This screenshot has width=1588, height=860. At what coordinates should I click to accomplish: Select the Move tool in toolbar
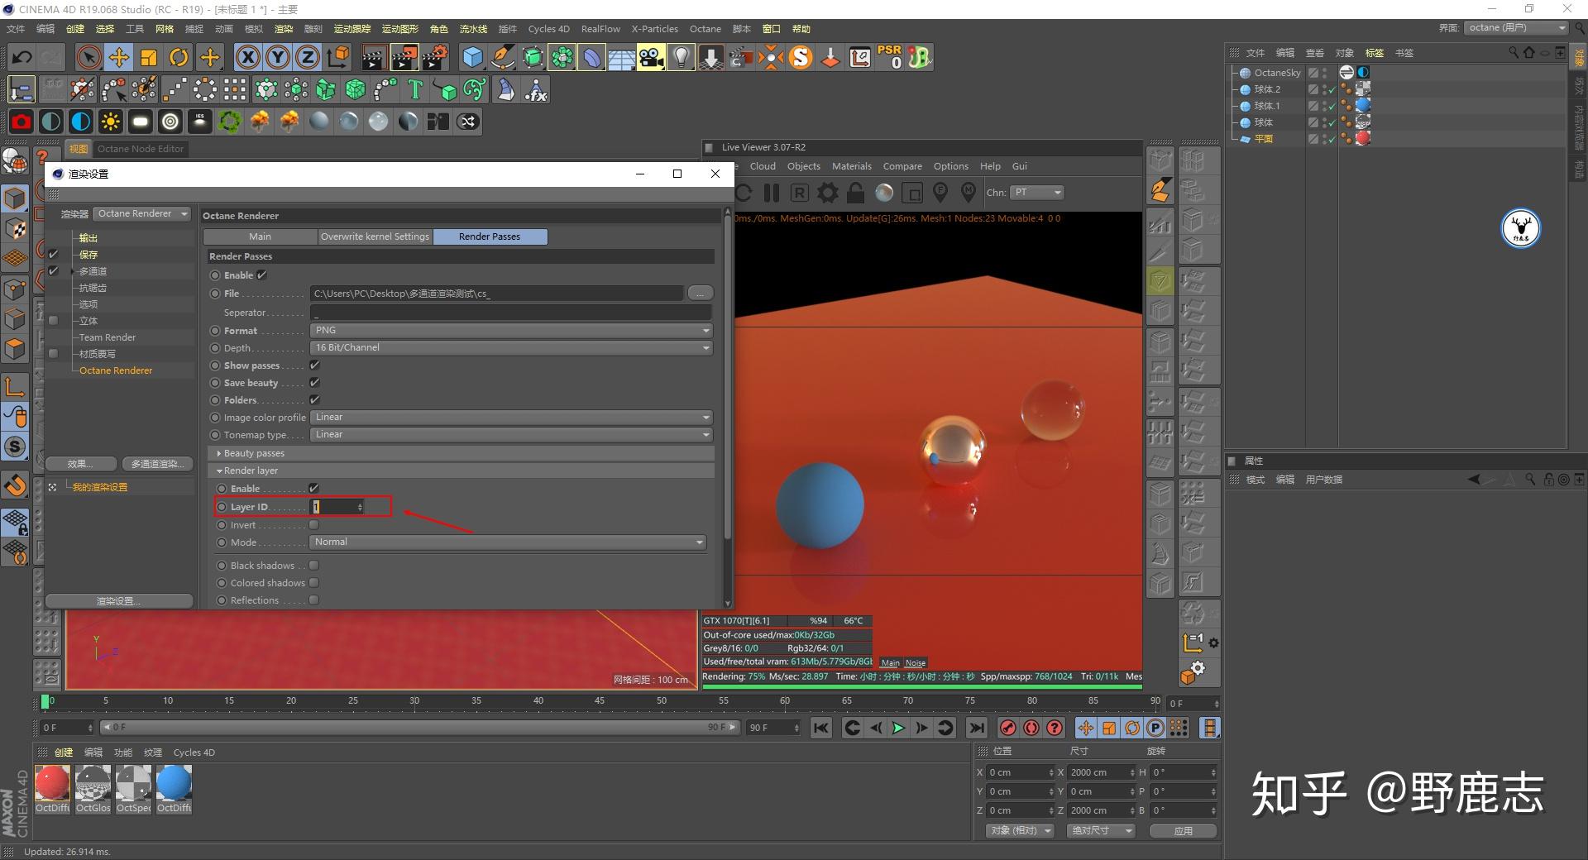tap(119, 57)
